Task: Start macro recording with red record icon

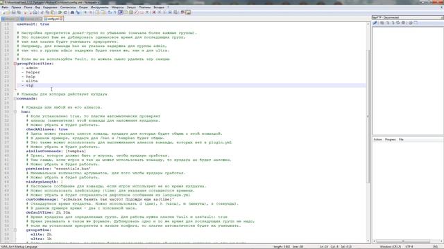Action: click(x=154, y=12)
